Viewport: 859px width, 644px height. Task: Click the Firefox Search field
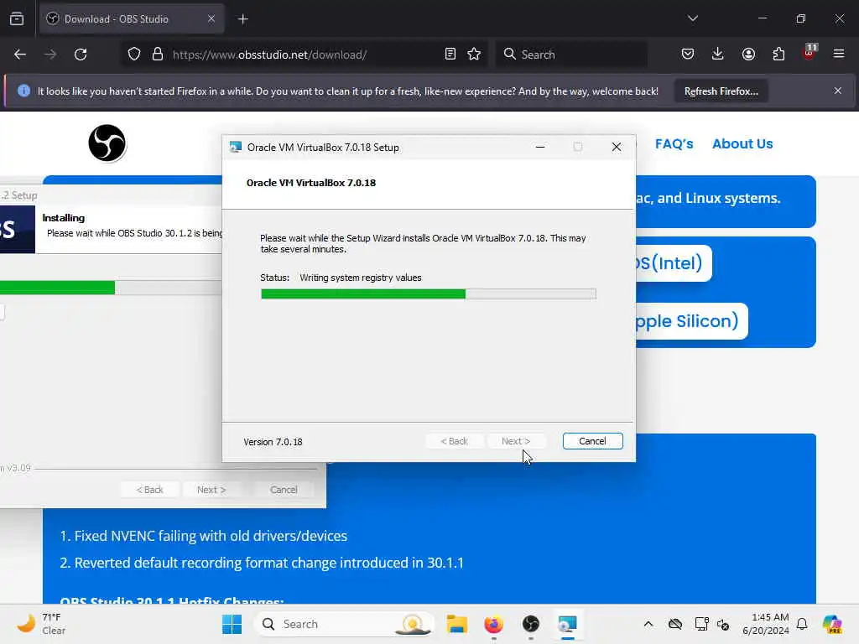[571, 55]
